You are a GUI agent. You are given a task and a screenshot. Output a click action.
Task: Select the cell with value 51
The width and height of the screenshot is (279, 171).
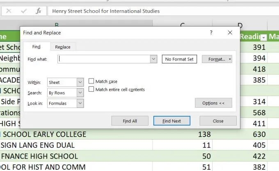(x=183, y=167)
